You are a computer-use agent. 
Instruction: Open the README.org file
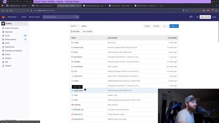(78, 110)
